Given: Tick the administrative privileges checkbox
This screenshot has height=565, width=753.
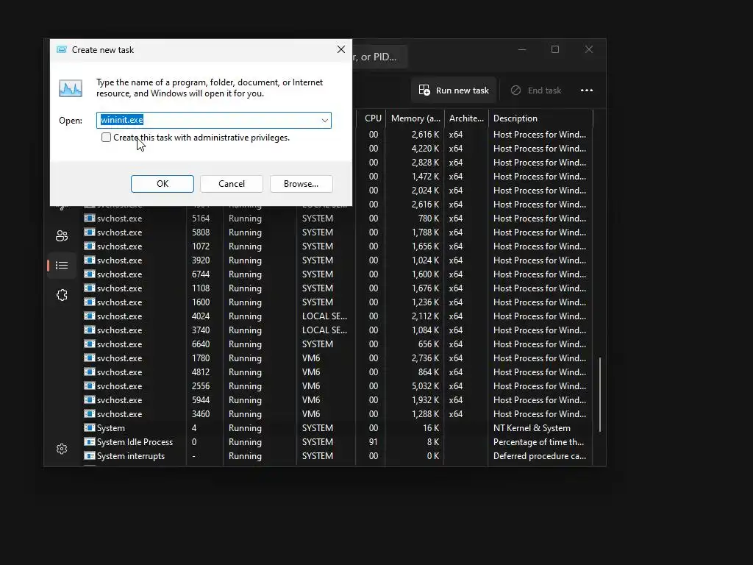Looking at the screenshot, I should (x=106, y=138).
